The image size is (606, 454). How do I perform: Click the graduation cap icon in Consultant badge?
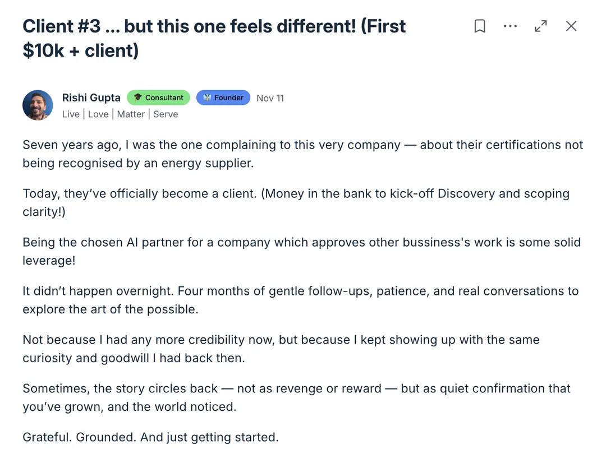[x=137, y=98]
